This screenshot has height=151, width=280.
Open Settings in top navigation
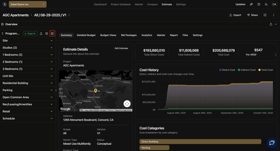pyautogui.click(x=181, y=4)
